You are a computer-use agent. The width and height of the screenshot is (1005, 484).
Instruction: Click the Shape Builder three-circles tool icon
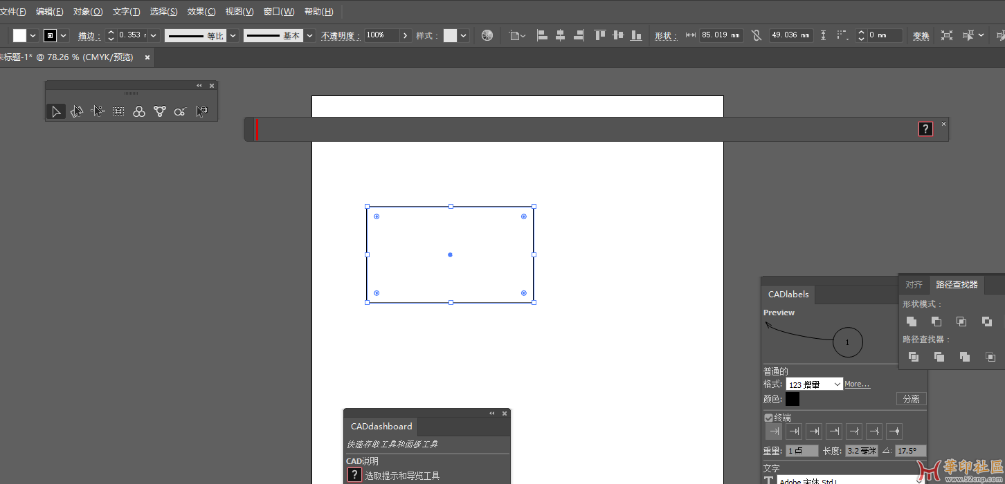point(139,111)
